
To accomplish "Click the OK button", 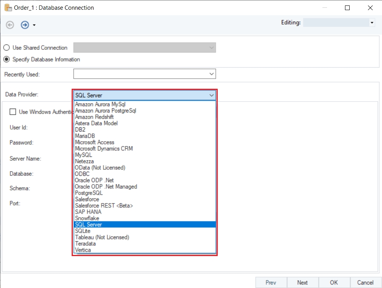I will coord(334,283).
